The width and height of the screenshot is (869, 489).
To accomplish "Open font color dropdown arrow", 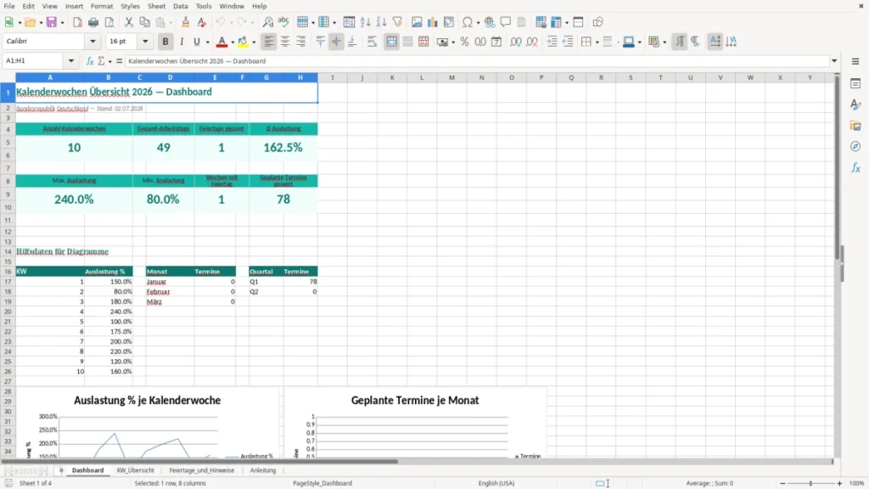I will (233, 42).
